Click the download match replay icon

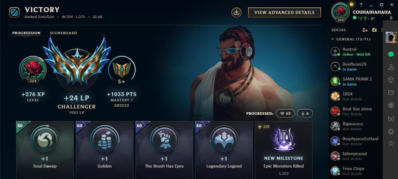236,12
